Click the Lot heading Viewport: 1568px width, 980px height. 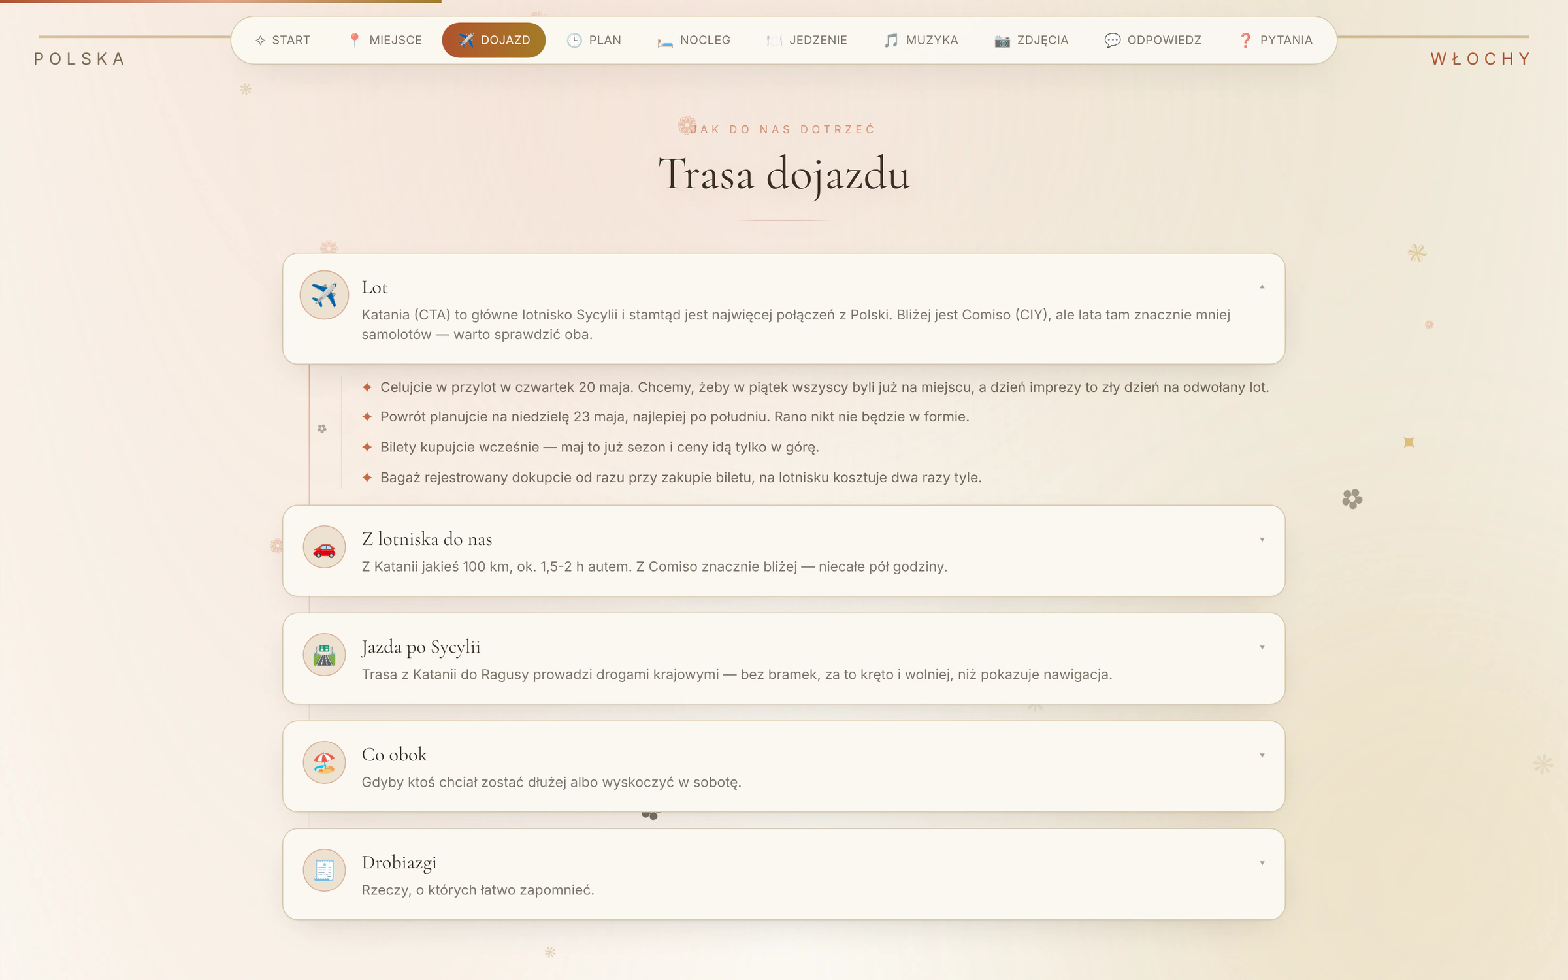374,287
